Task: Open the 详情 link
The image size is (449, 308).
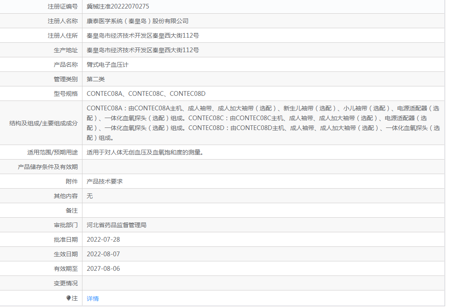Action: (x=93, y=299)
